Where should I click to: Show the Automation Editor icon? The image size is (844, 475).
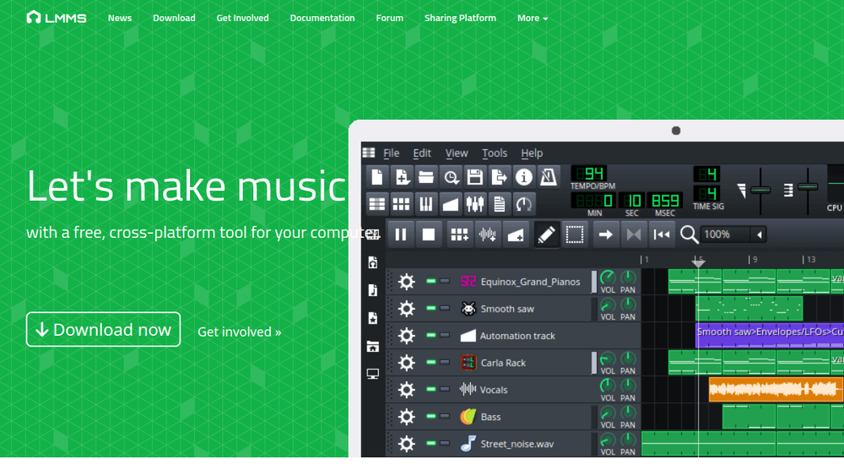(x=451, y=204)
